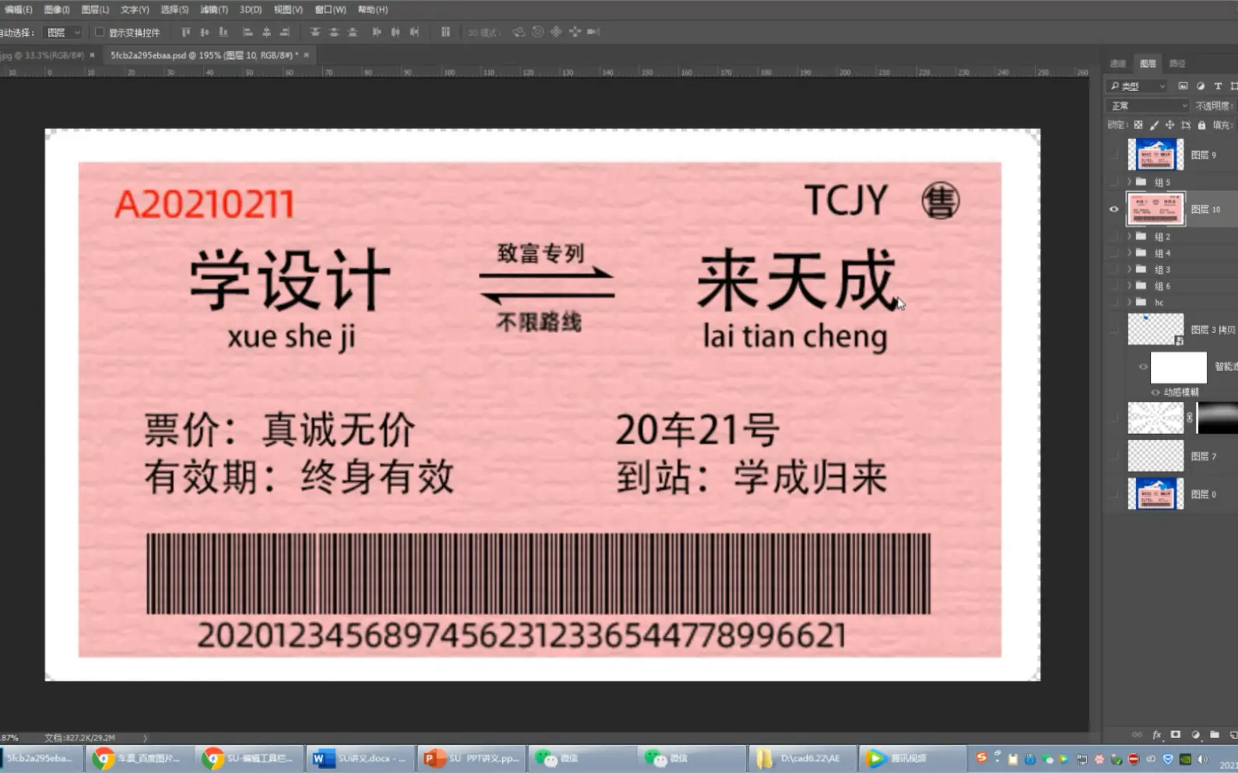Close the 5fcb2a295ebaa.psd document tab
Screen dimensions: 1238x773
click(x=307, y=55)
